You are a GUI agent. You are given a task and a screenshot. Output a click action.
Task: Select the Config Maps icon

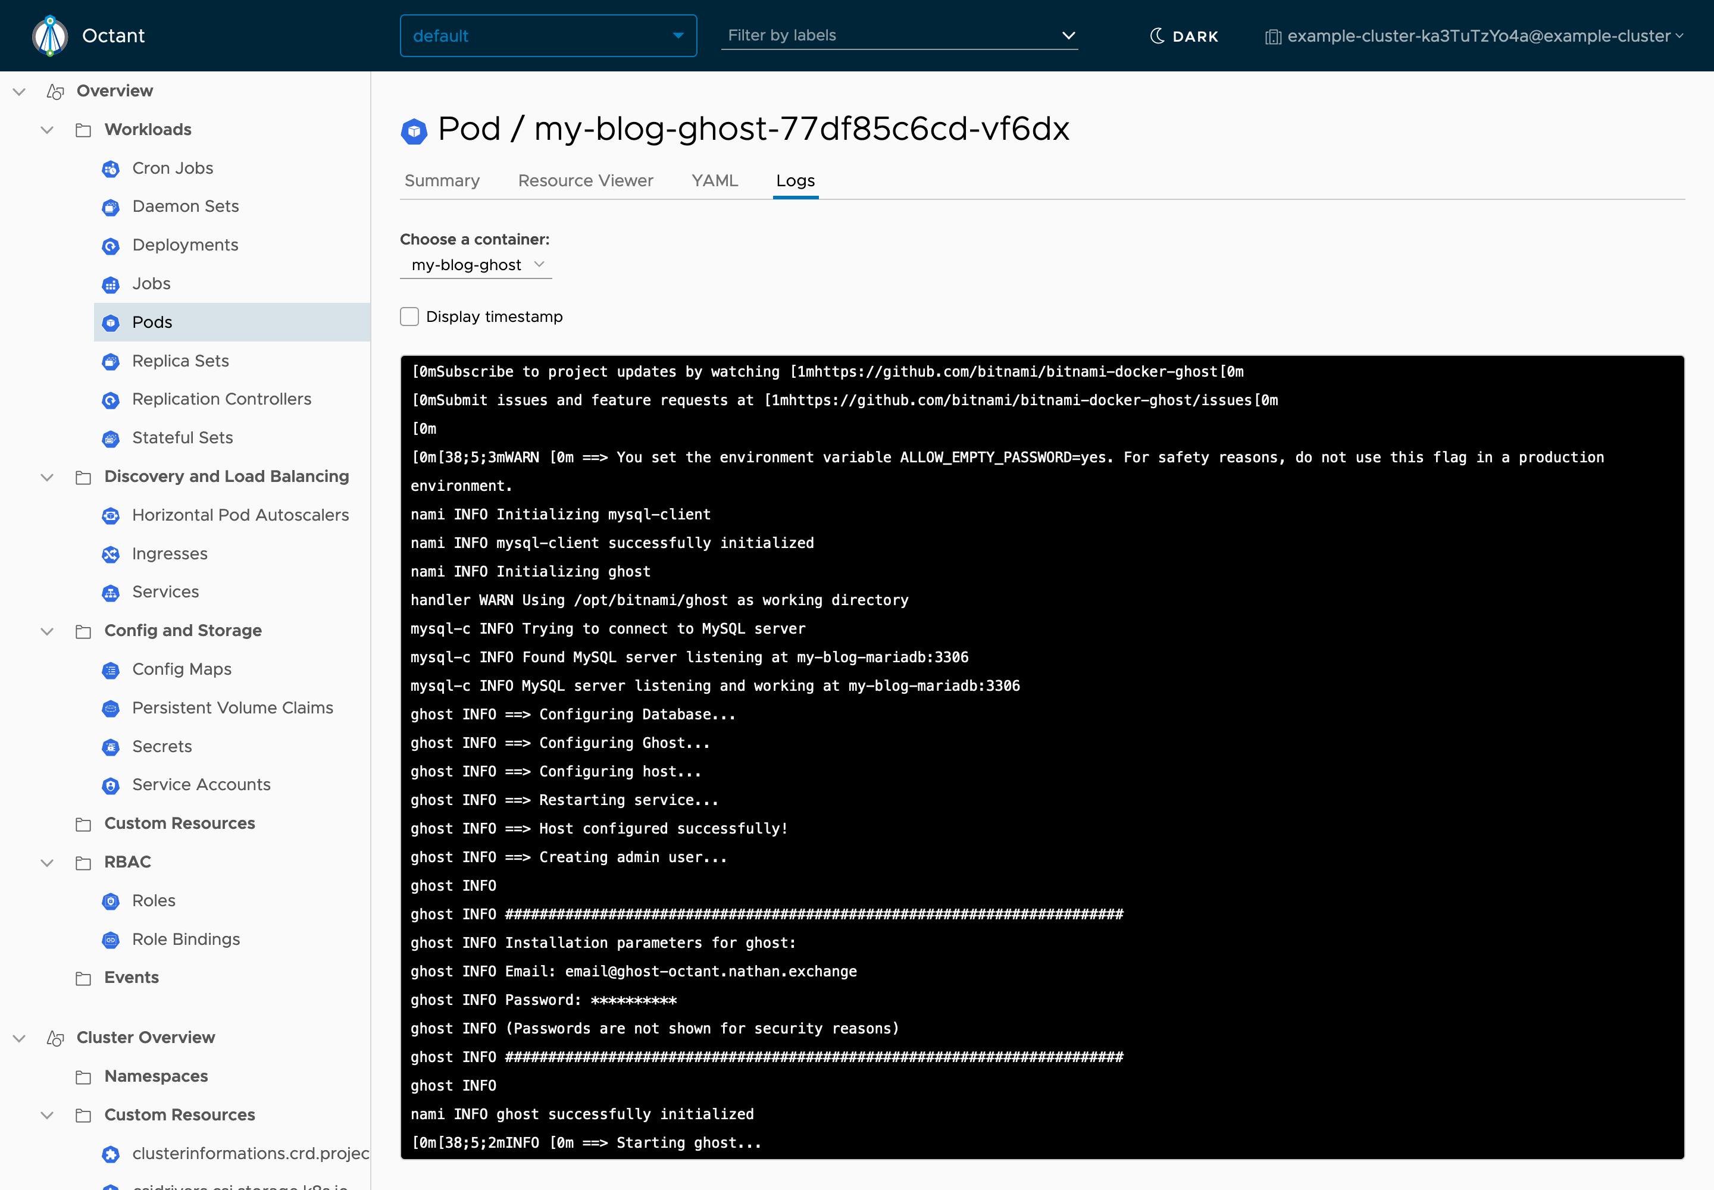coord(111,671)
